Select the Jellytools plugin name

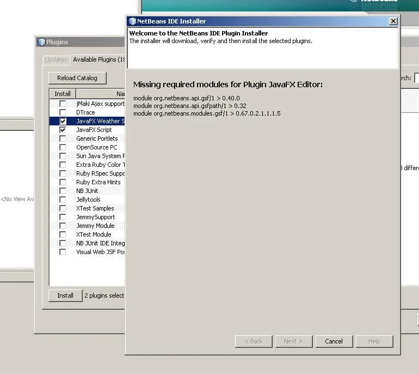tap(88, 200)
